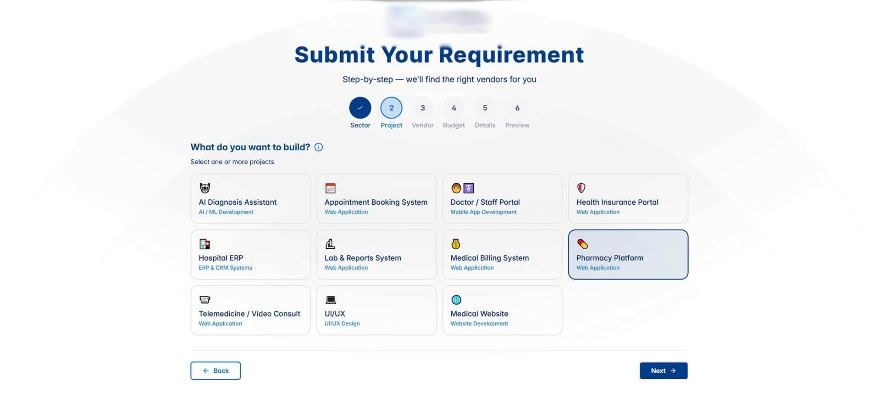Click the 'Medical Billing System' title text
This screenshot has width=879, height=420.
click(x=490, y=258)
